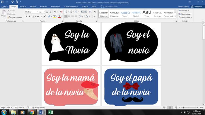Click the Cortar cut command
The width and height of the screenshot is (205, 115).
tap(11, 11)
